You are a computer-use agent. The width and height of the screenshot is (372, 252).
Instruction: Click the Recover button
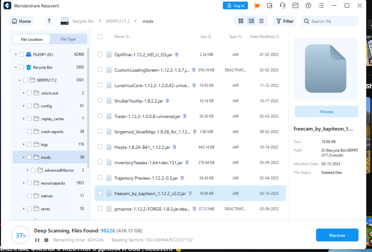[x=337, y=235]
